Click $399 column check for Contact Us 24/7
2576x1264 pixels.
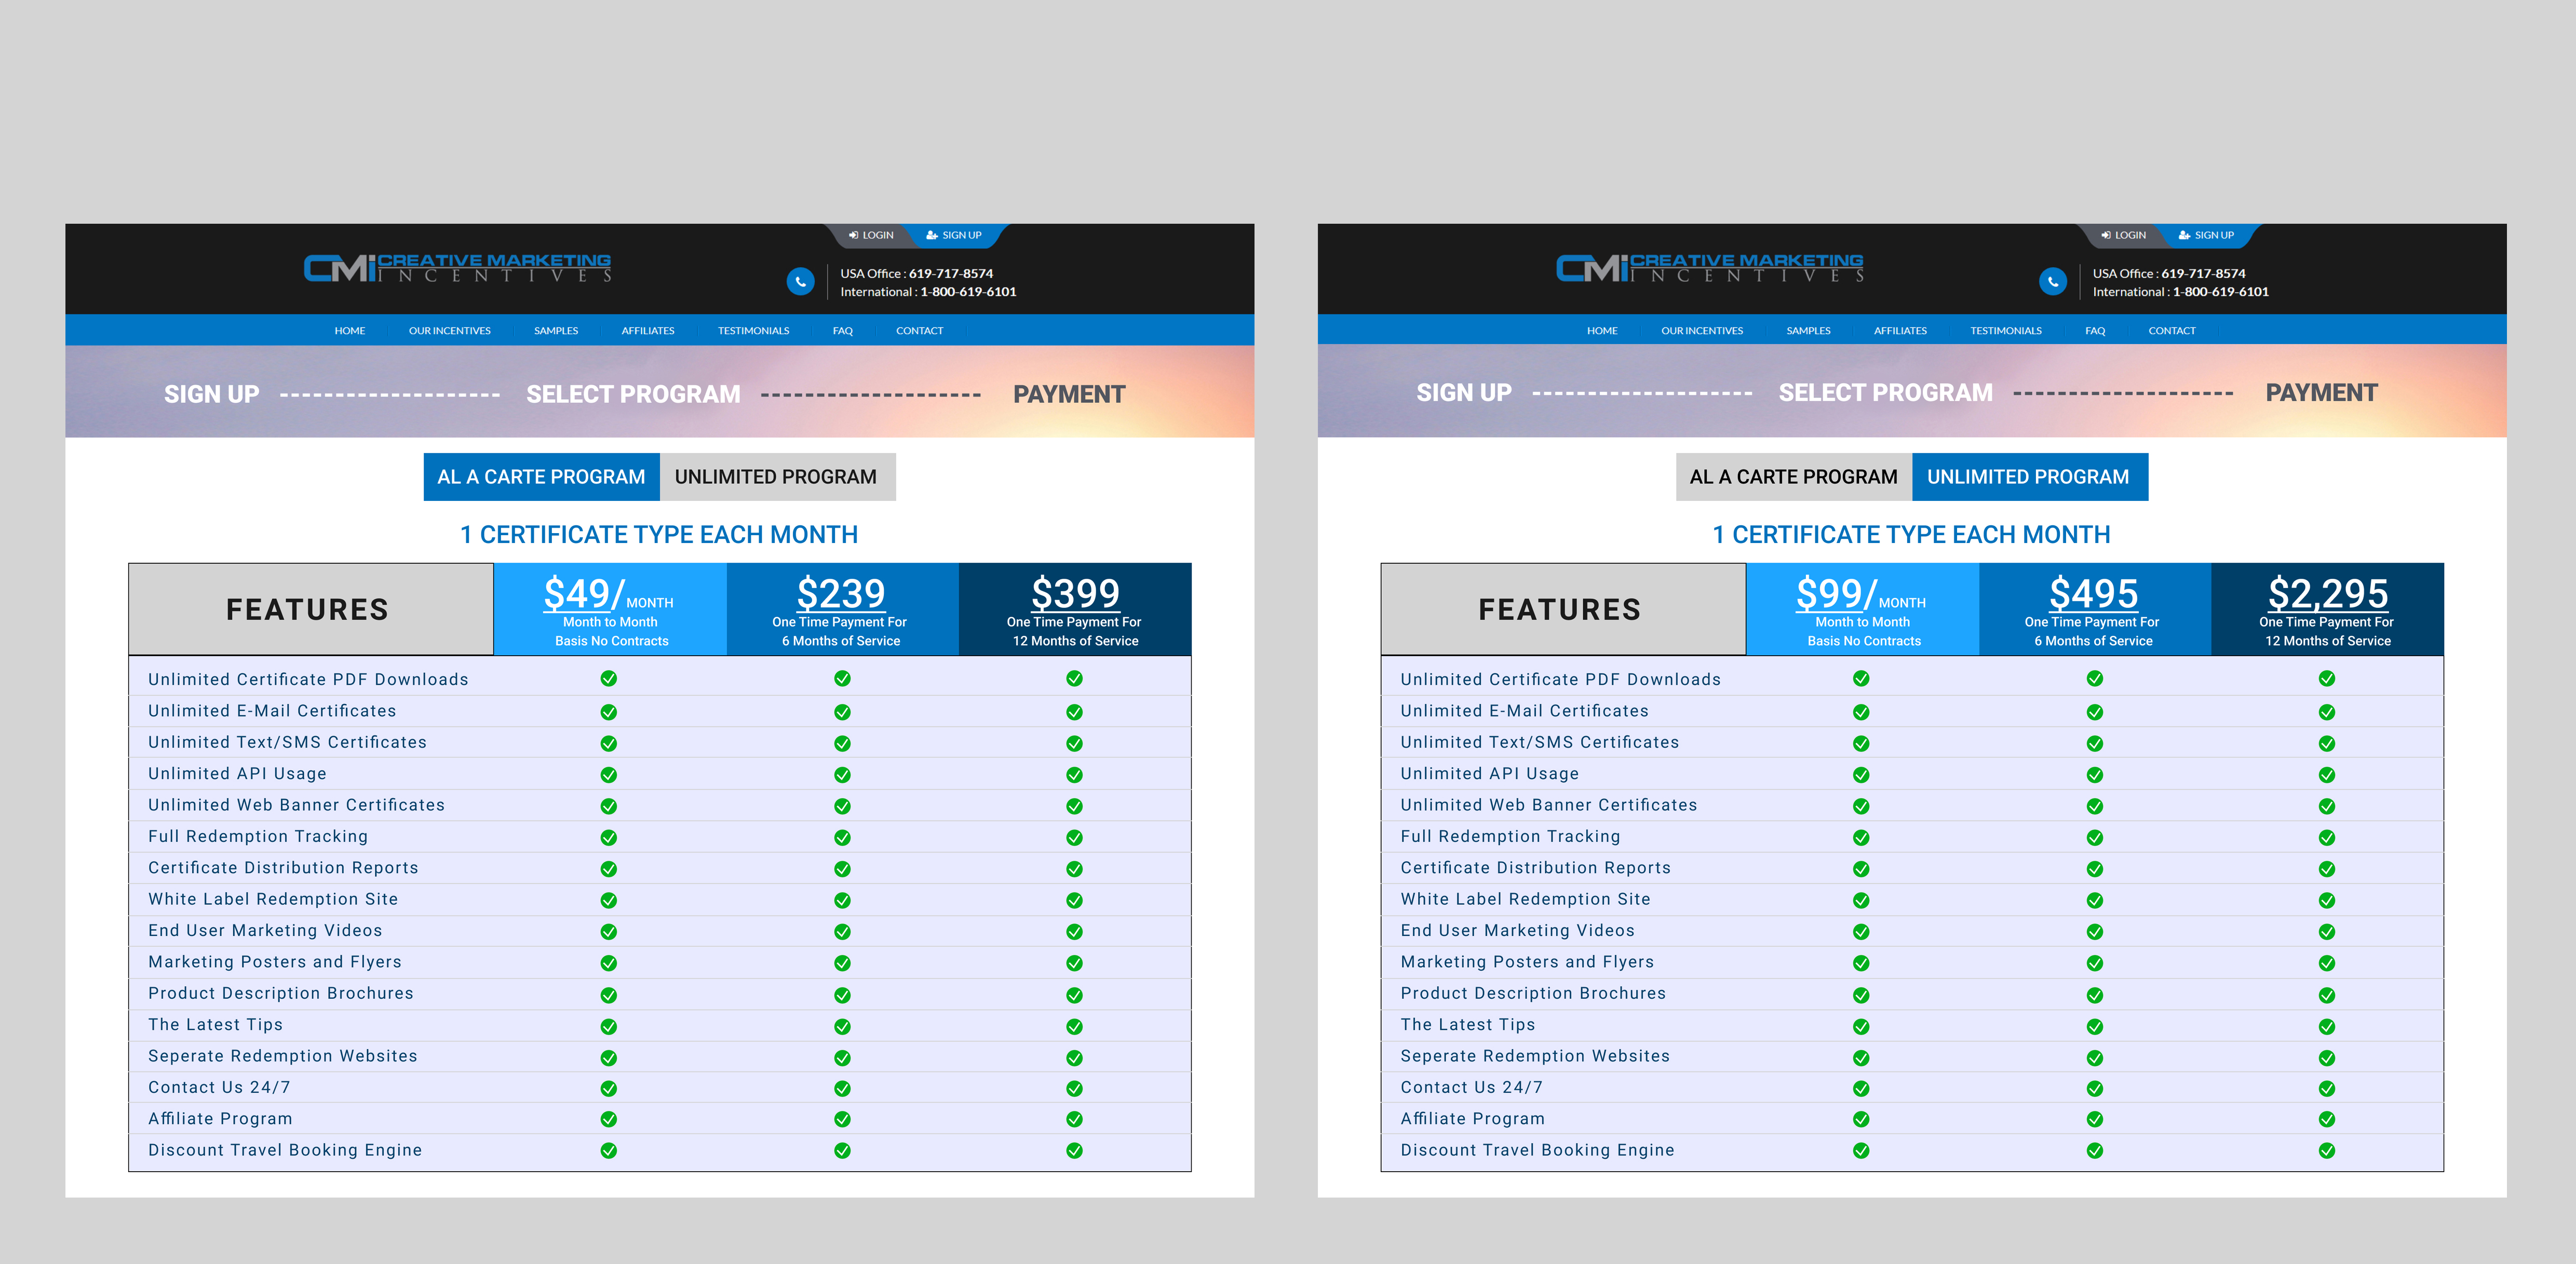click(1074, 1088)
